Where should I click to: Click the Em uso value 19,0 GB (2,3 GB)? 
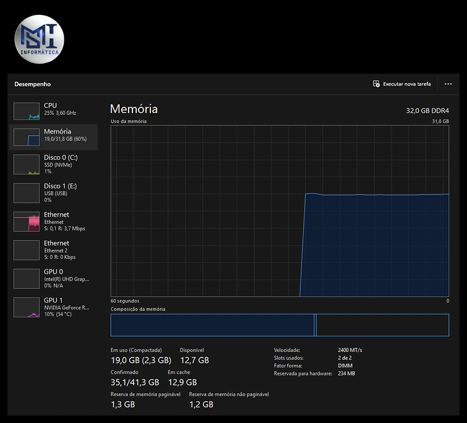tap(141, 360)
